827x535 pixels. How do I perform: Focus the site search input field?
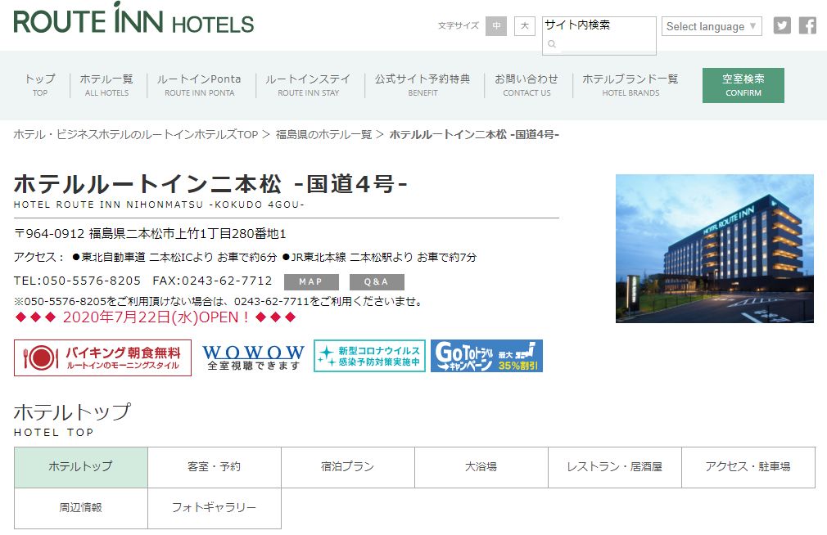[x=599, y=36]
